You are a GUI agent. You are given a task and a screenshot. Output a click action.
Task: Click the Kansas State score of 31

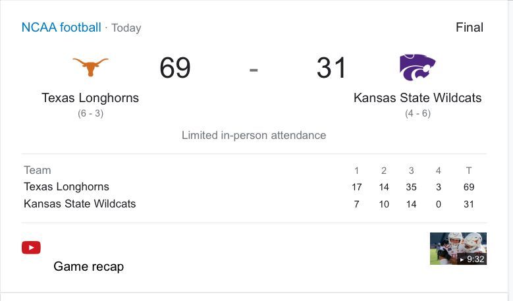click(x=331, y=68)
